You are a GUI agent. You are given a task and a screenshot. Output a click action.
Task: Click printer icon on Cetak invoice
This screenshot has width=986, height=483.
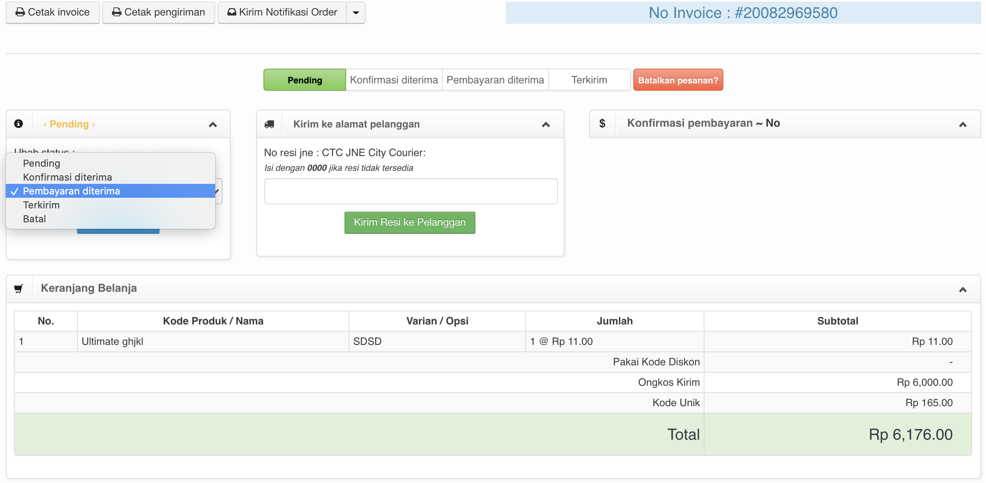(x=20, y=12)
